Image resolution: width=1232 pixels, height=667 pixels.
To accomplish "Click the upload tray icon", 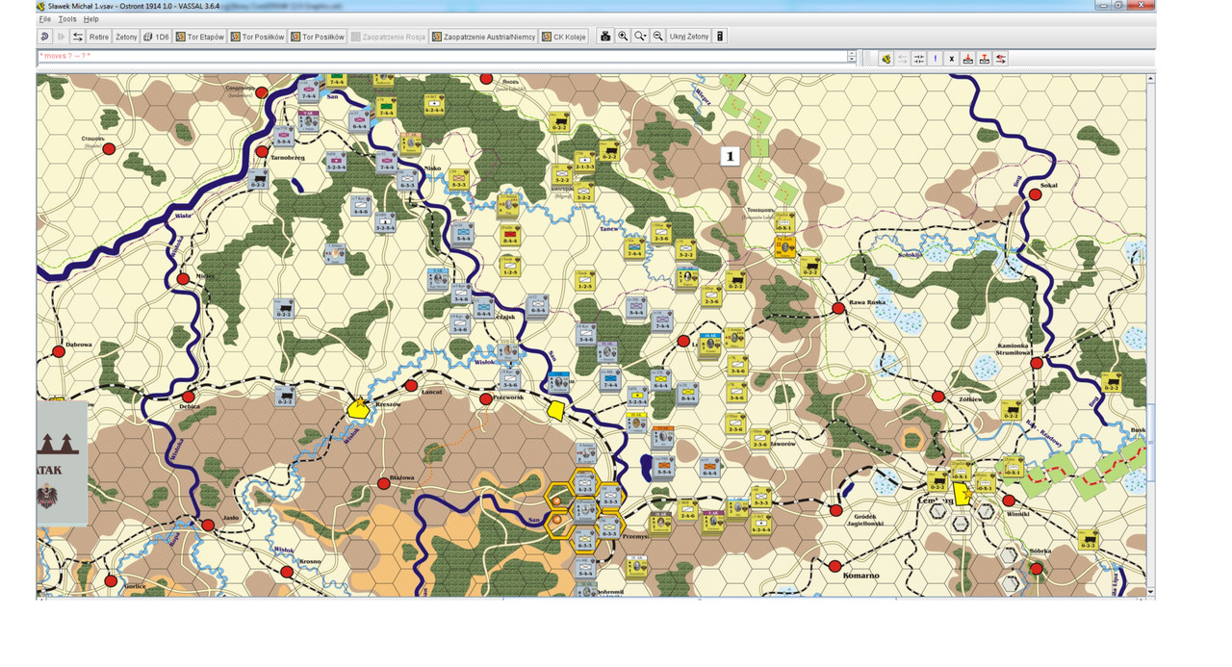I will (x=985, y=59).
